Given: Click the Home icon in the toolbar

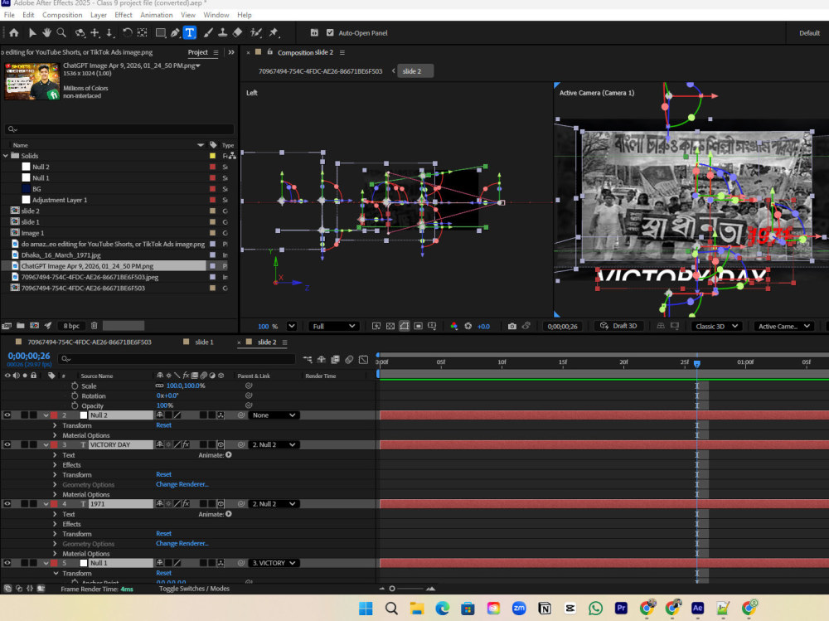Looking at the screenshot, I should tap(14, 33).
